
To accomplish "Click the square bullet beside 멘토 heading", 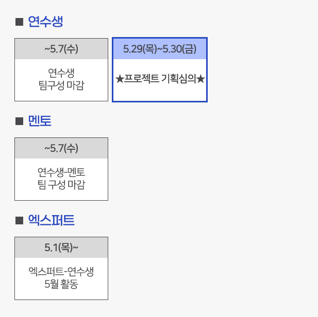I will point(19,121).
